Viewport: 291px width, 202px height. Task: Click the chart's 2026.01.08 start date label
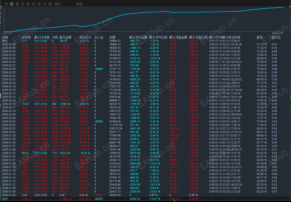(x=7, y=33)
